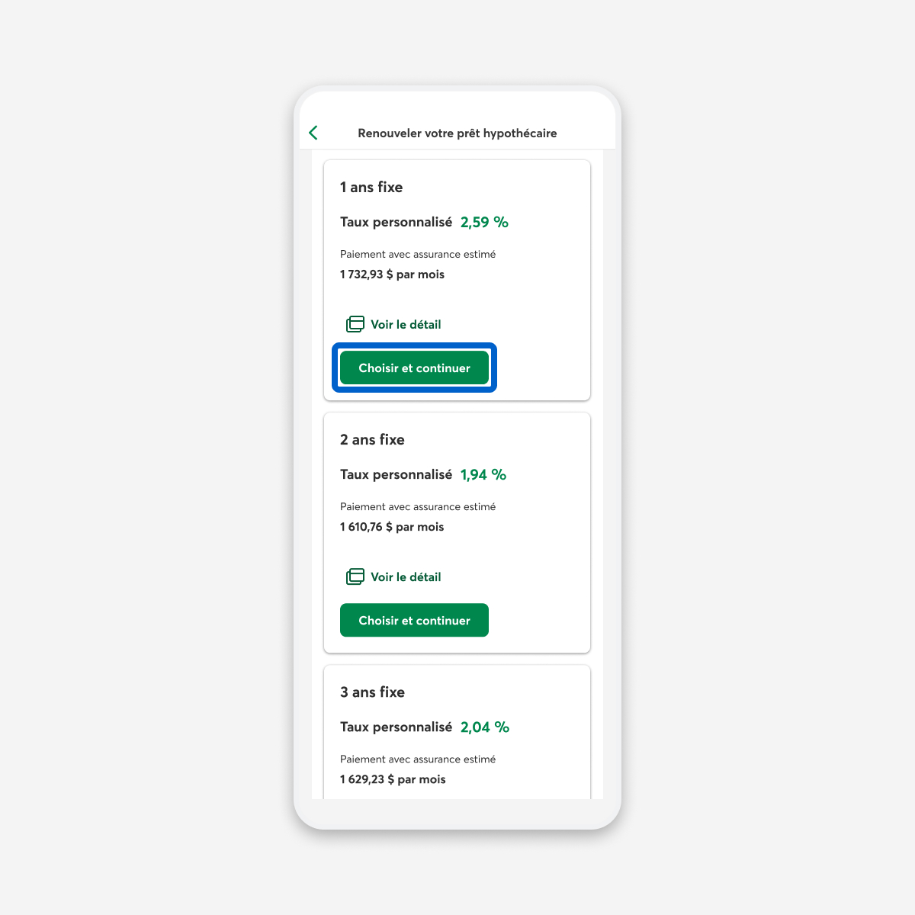Click the 1,94 % personalized rate
The width and height of the screenshot is (915, 915).
(483, 474)
